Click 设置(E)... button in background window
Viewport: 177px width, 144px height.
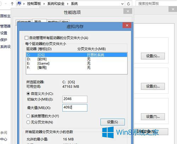(153, 86)
